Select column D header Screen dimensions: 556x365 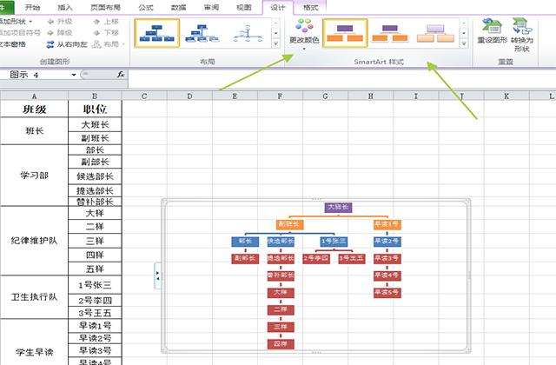coord(189,96)
